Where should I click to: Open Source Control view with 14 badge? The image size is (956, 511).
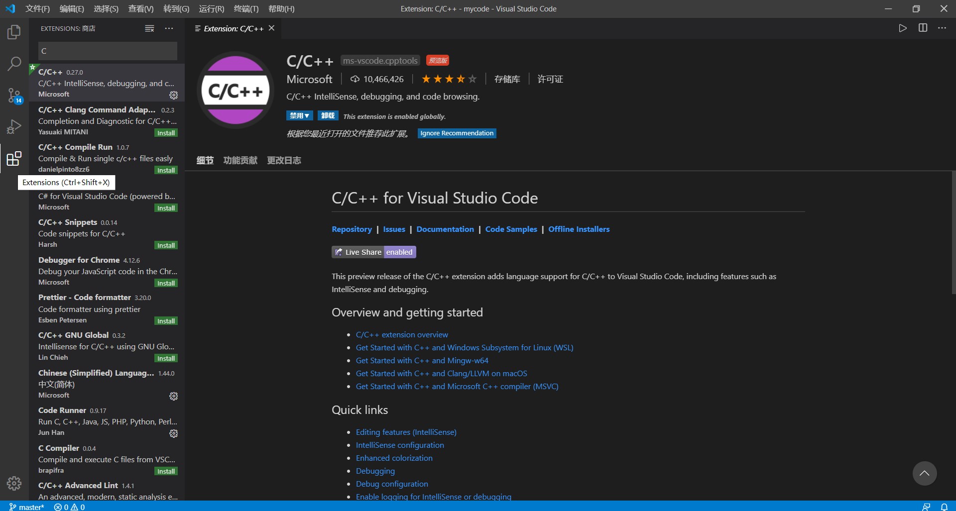point(14,95)
